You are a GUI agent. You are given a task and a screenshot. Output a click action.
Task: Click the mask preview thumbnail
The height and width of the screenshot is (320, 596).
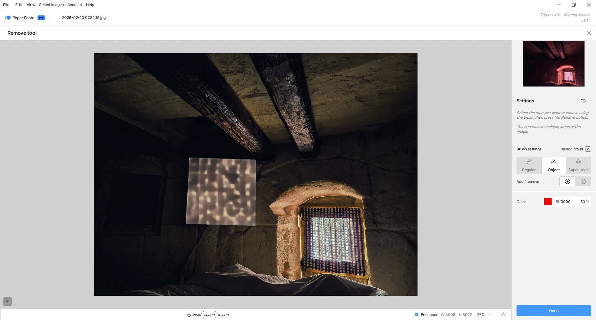553,64
